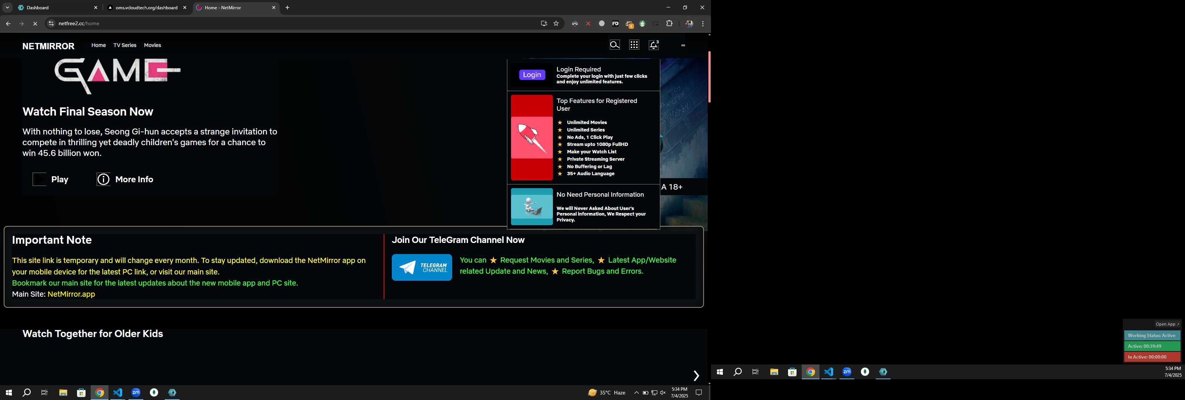This screenshot has height=400, width=1185.
Task: Close the oms.vcloudtech.org tab
Action: point(185,8)
